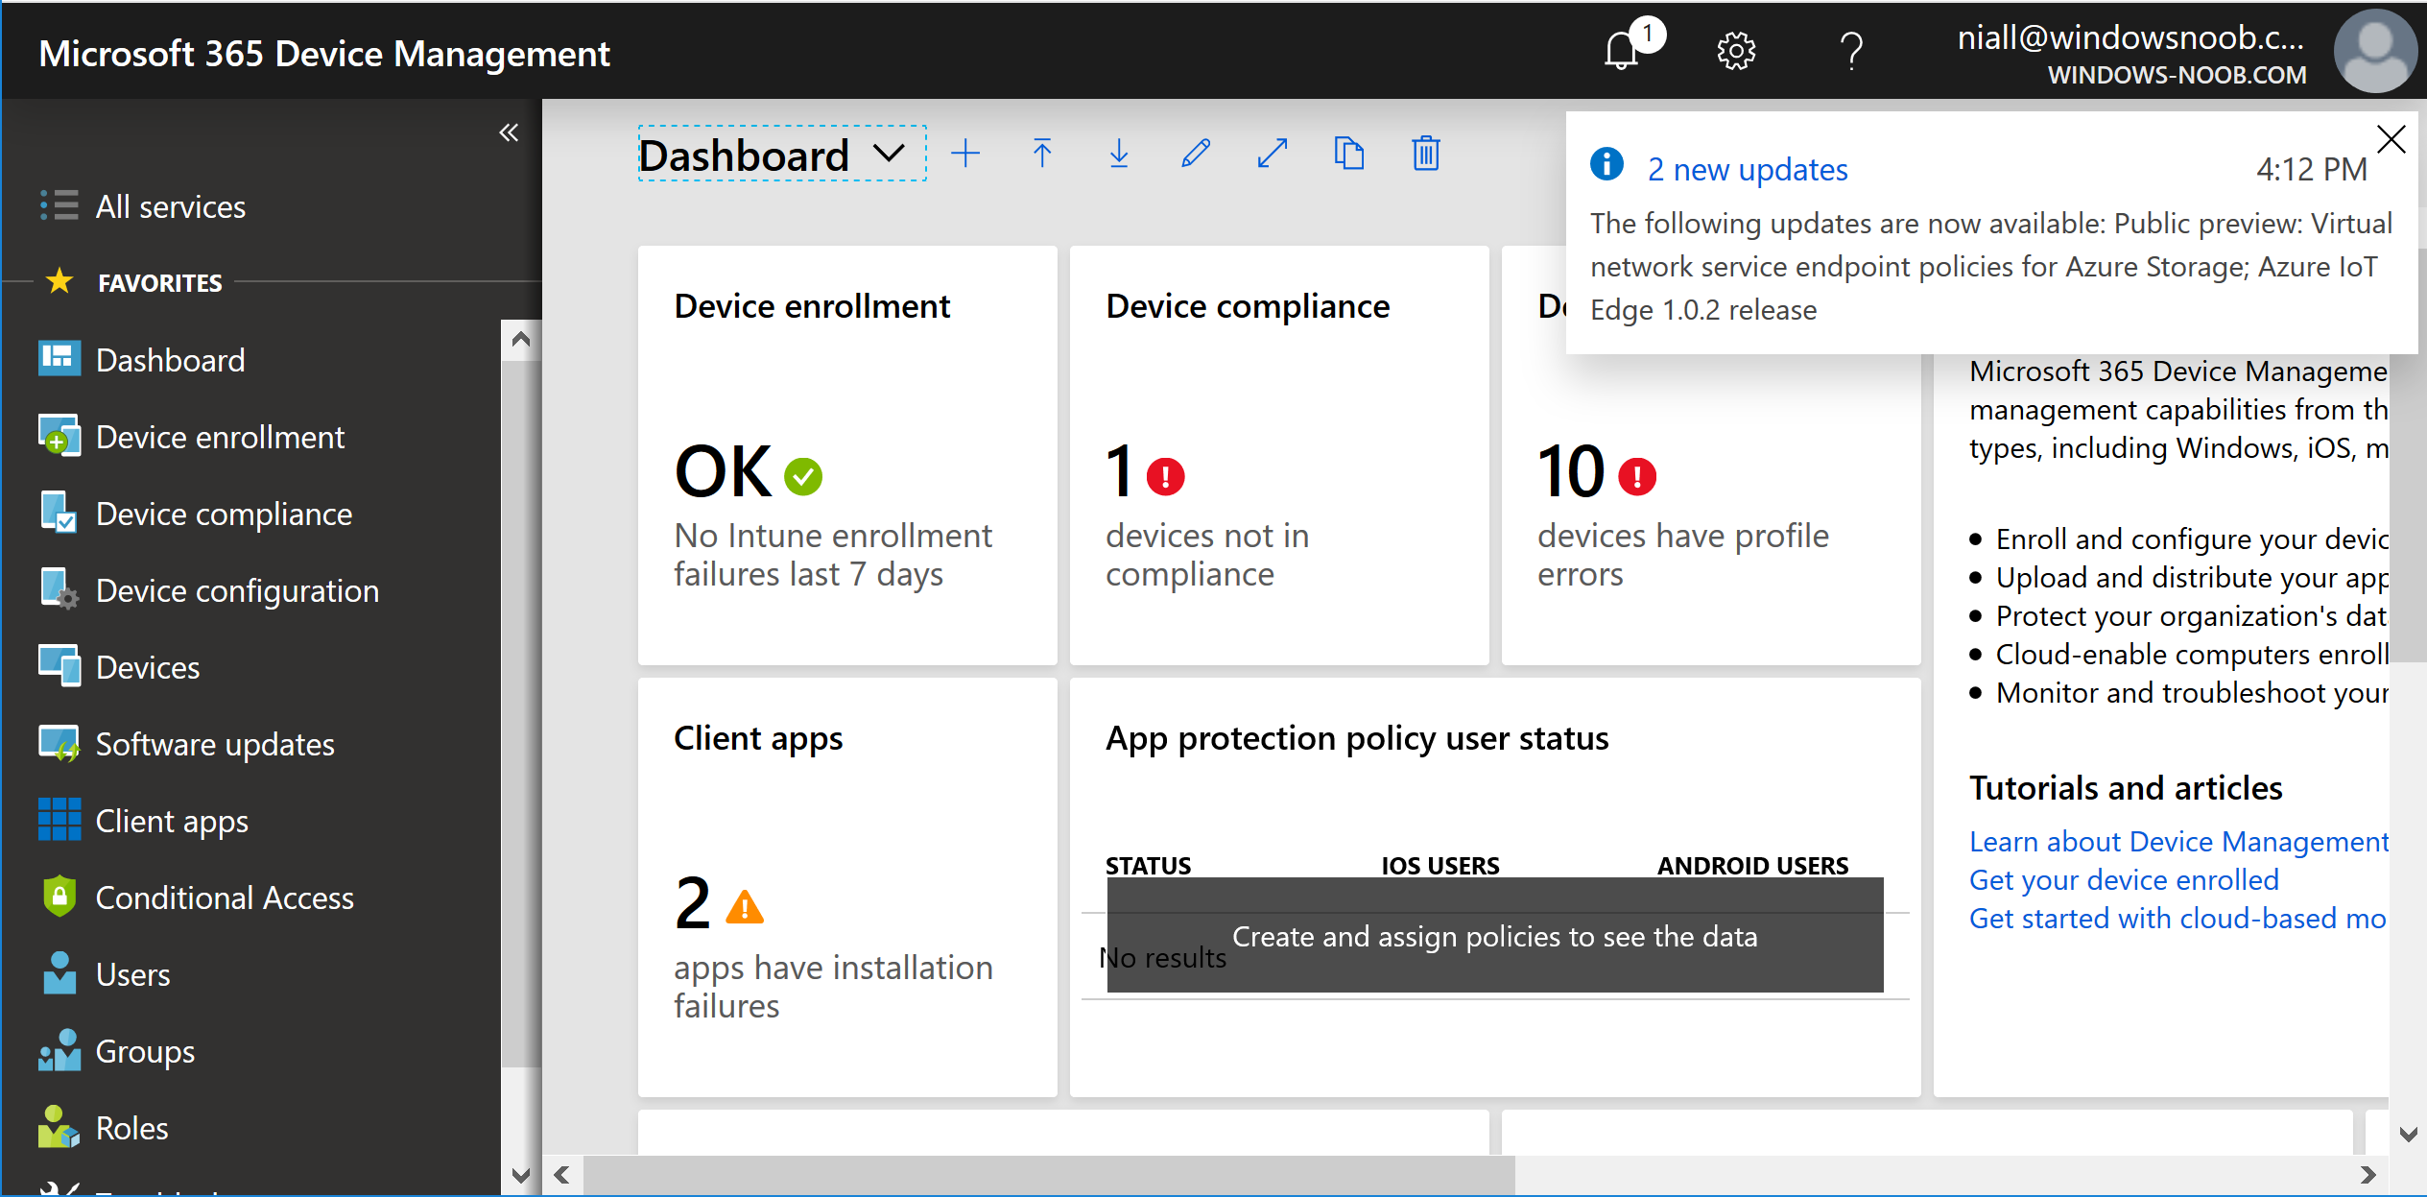The image size is (2427, 1197).
Task: Open Client apps in the sidebar
Action: click(172, 821)
